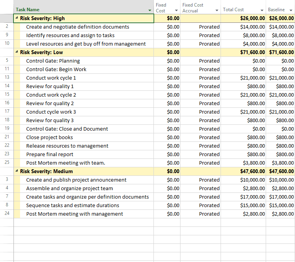
Task: Select row header number 25
Action: coord(7,162)
